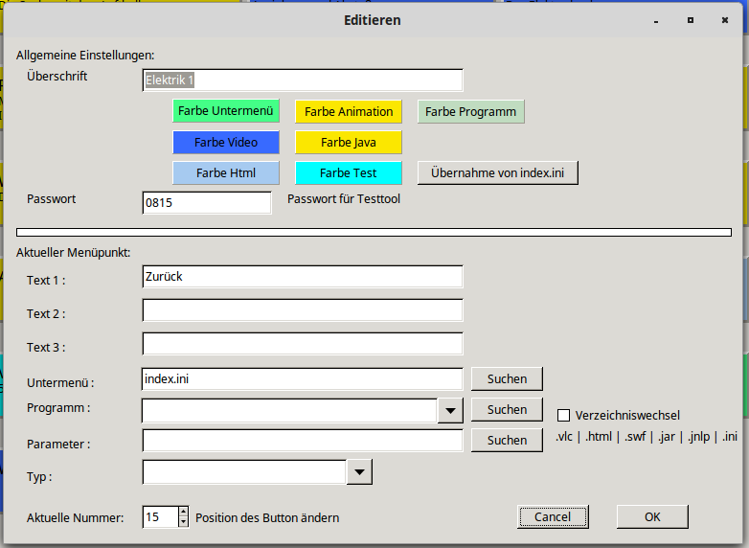Enable the Verzeichniswechsel checkbox
Screen dimensions: 749x548
tap(563, 415)
